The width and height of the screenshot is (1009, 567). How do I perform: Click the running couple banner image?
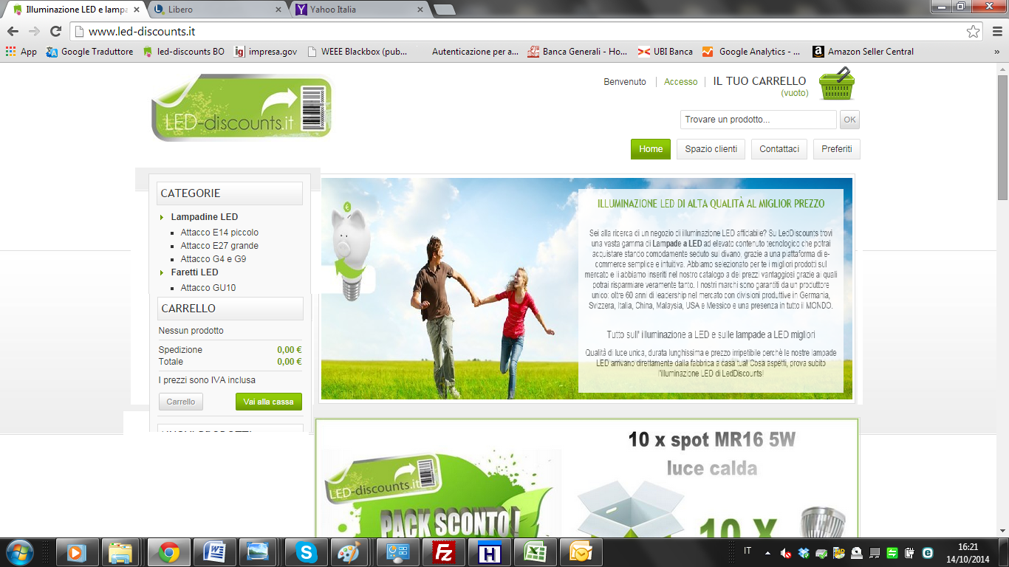click(x=586, y=289)
